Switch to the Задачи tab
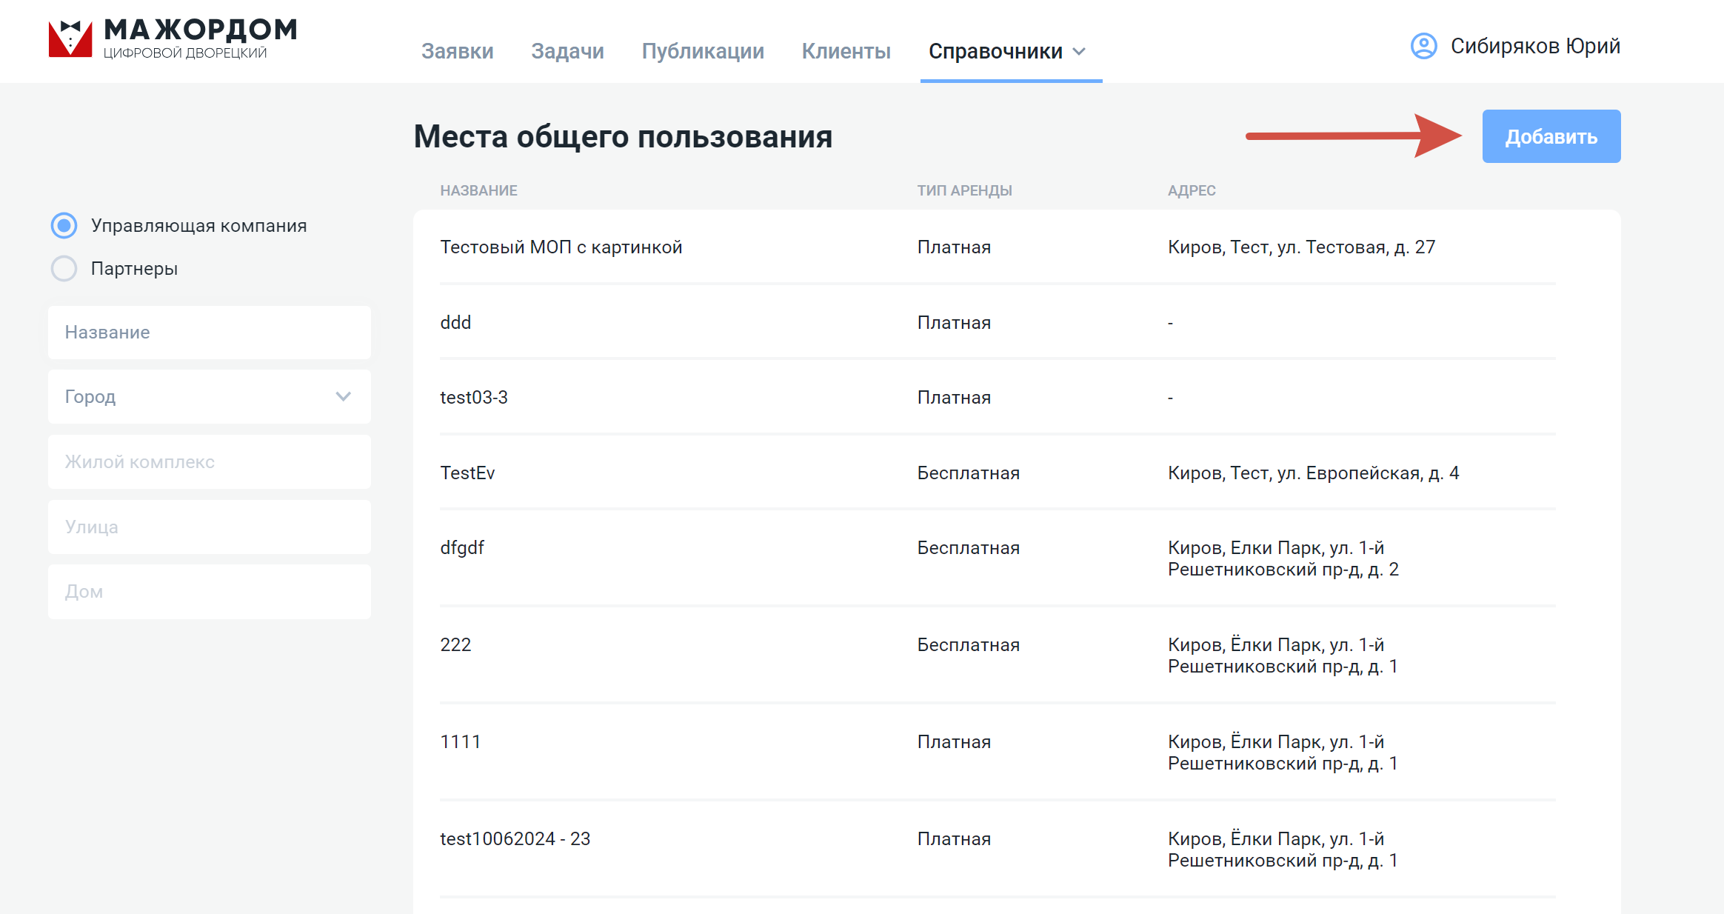This screenshot has height=914, width=1724. [567, 51]
